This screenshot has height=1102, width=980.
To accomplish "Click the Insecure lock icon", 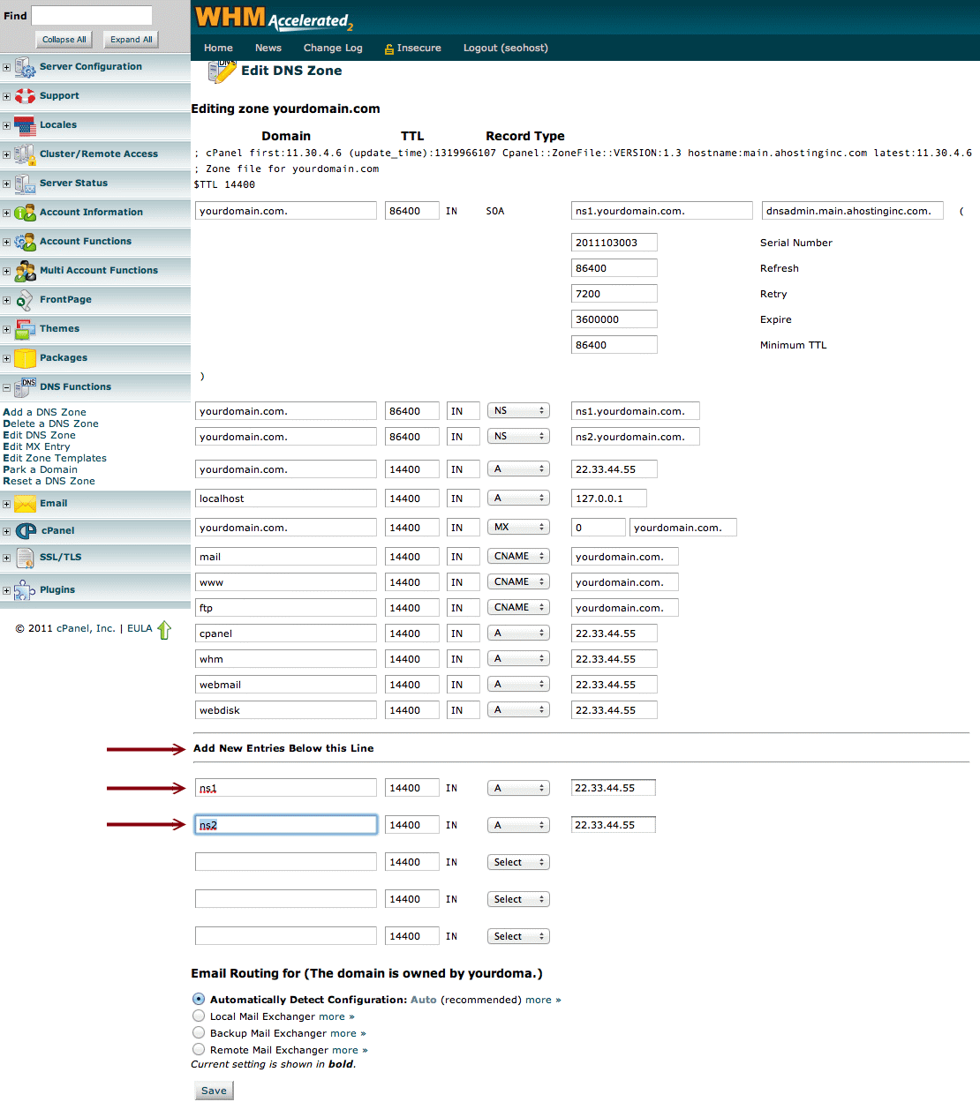I will (388, 49).
